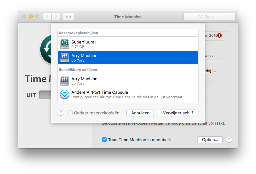Show all preferences grid button

(x=69, y=16)
